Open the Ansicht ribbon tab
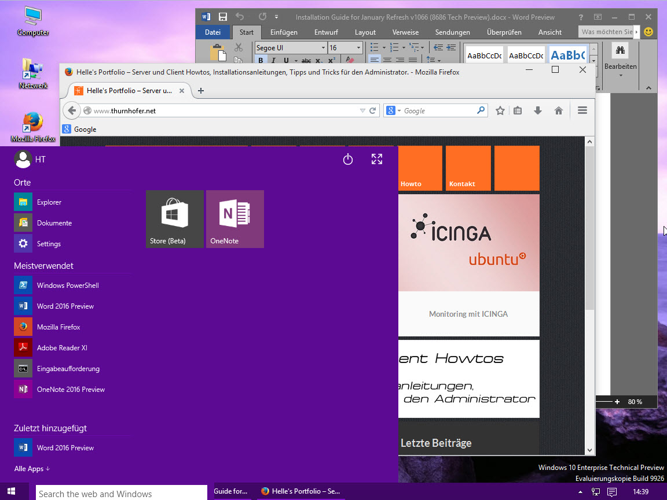The height and width of the screenshot is (500, 667). 550,32
